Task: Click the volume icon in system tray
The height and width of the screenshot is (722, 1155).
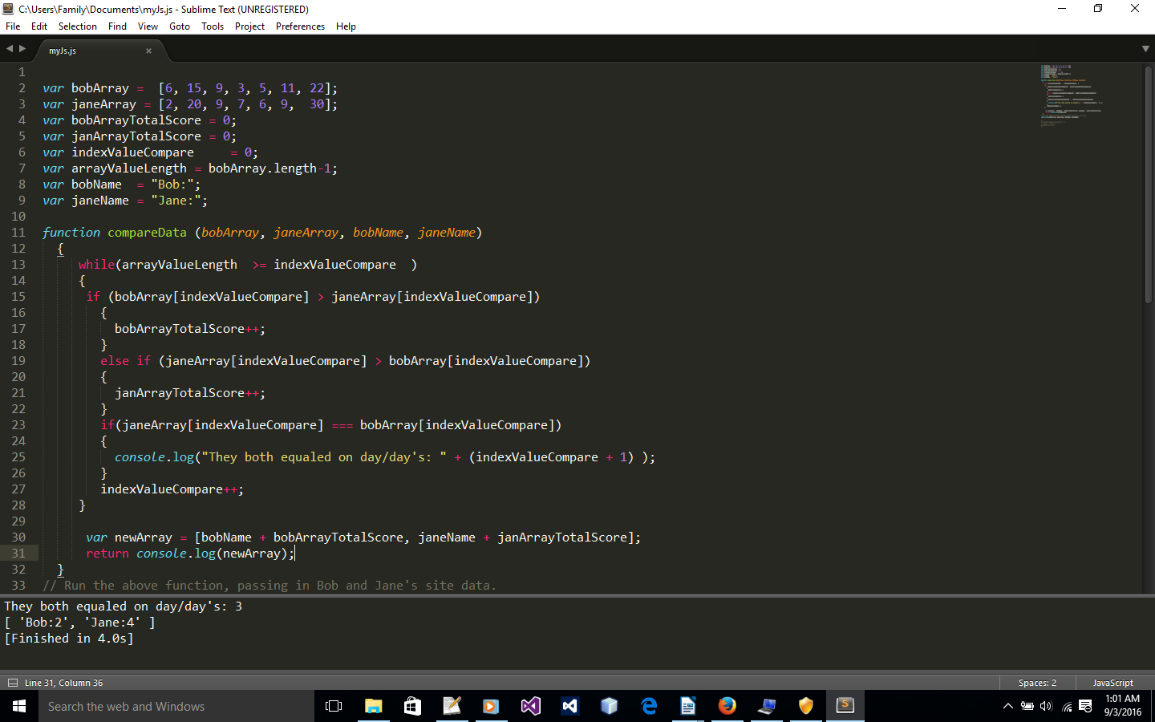Action: click(1047, 706)
